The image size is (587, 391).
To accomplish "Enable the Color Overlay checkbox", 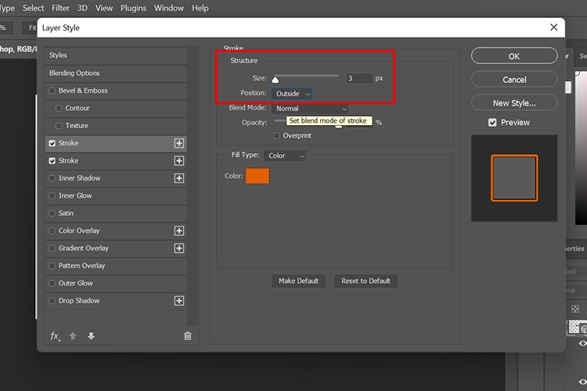I will coord(52,231).
